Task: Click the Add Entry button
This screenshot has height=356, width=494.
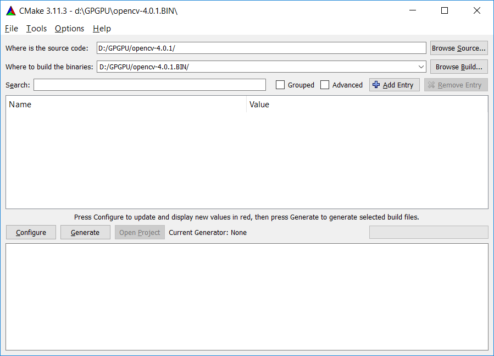Action: (x=394, y=85)
